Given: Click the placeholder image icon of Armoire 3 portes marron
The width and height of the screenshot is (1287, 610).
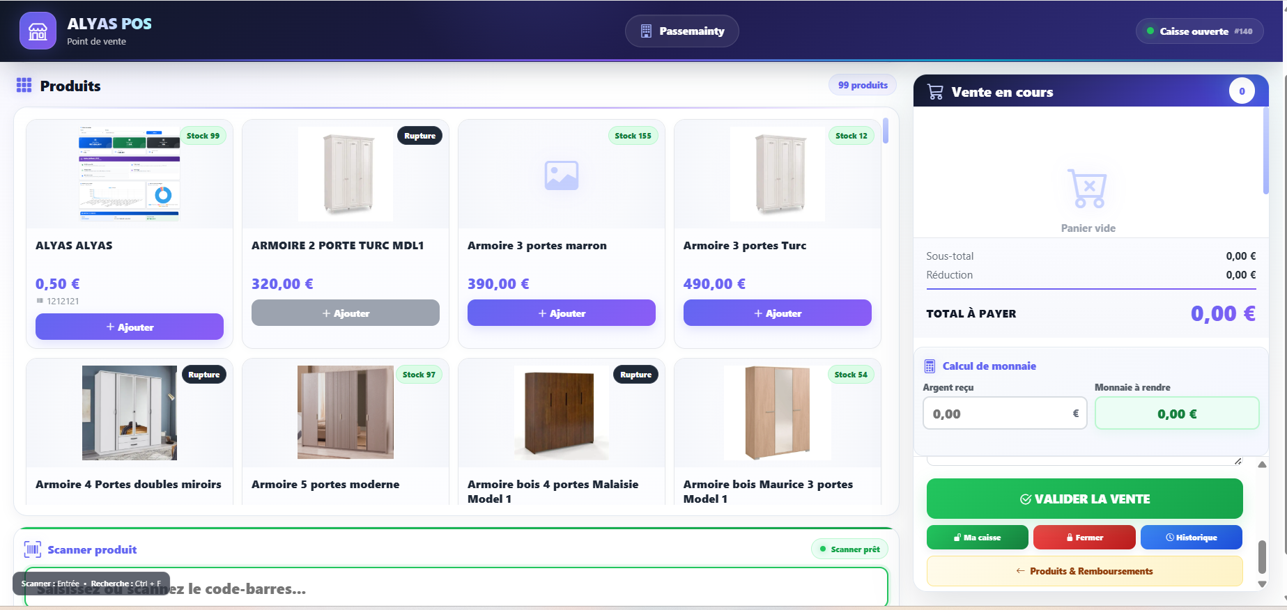Looking at the screenshot, I should point(562,175).
